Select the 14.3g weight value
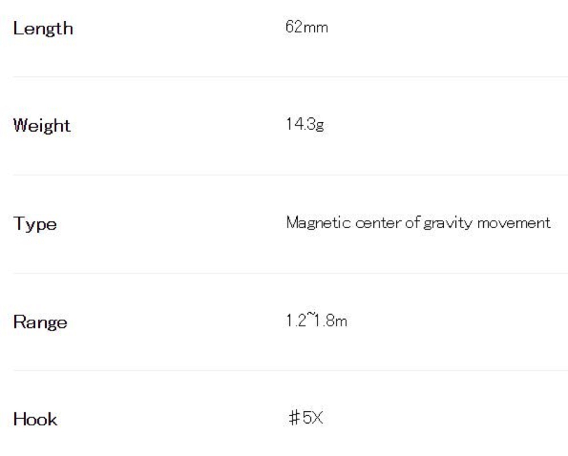Image resolution: width=568 pixels, height=456 pixels. point(305,124)
